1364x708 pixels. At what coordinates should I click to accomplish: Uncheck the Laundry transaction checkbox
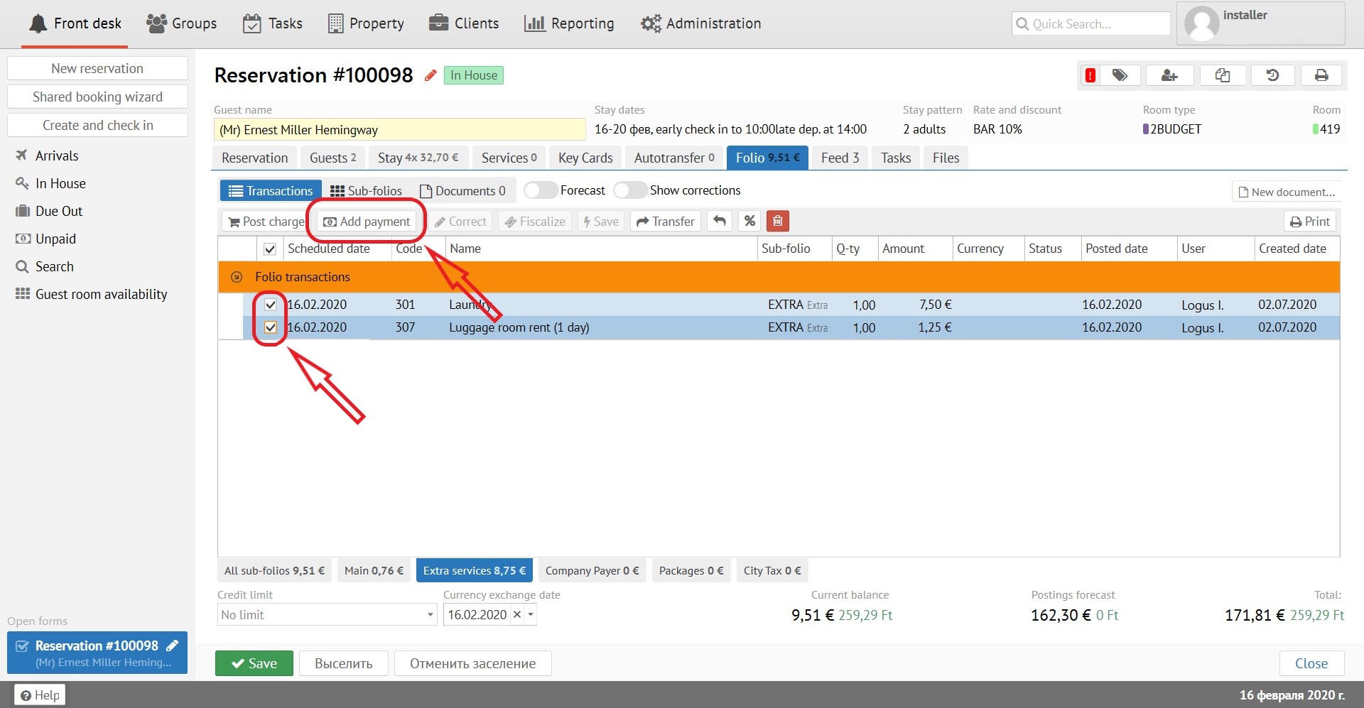point(270,305)
